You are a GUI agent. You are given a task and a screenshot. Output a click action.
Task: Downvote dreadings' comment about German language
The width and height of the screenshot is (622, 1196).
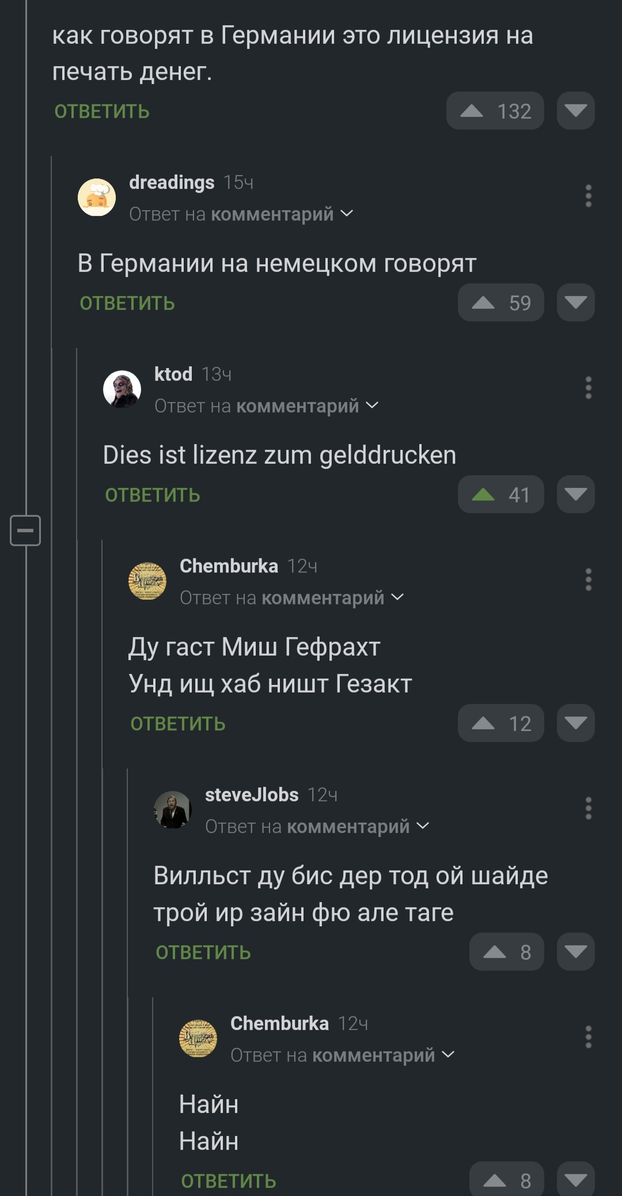pos(575,302)
